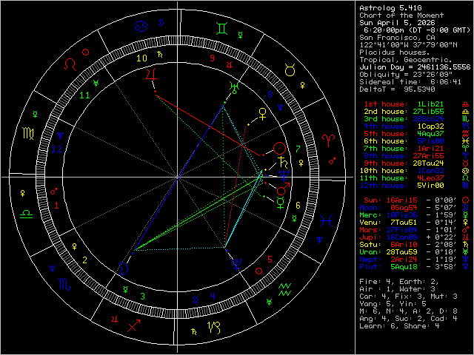Click the large green Uranus glyph inside the wheel
Screen dimensions: 474x355
234,87
